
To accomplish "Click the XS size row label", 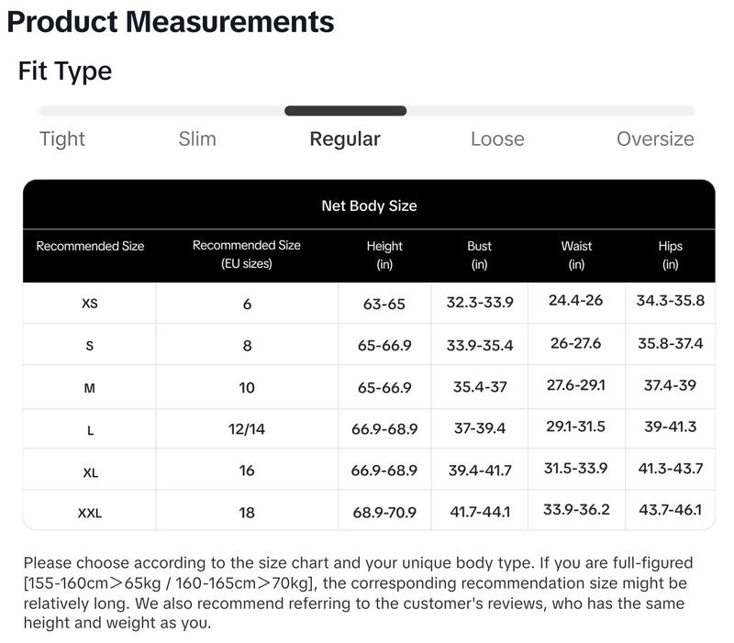I will (90, 304).
